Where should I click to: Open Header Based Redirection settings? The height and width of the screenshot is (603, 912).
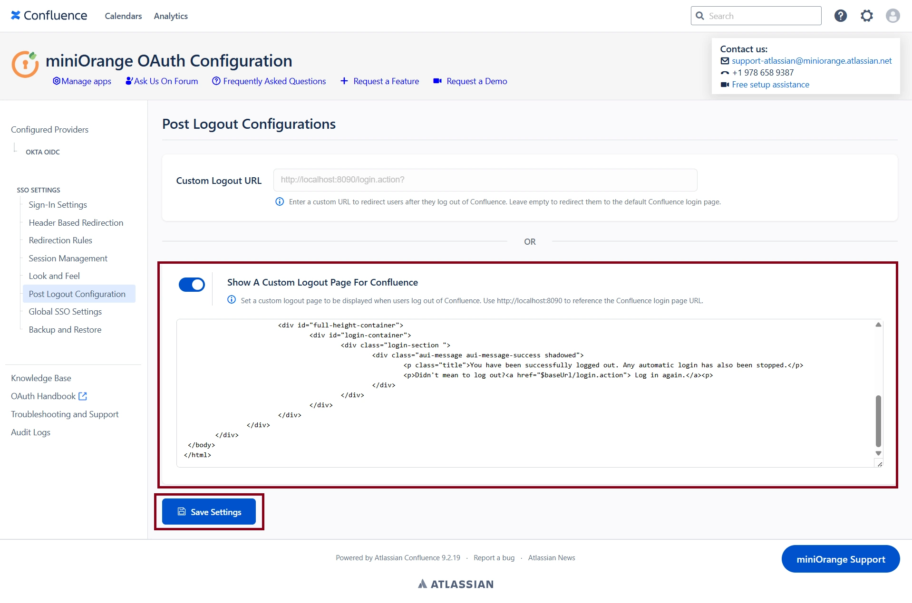tap(76, 222)
